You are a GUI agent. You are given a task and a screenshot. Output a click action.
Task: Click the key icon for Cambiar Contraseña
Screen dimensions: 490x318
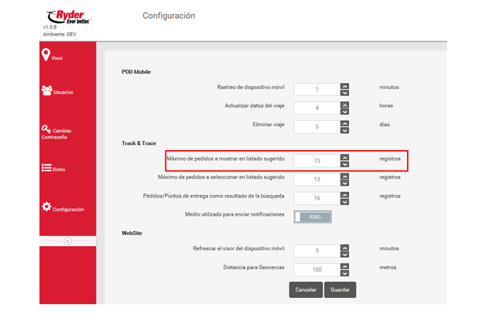click(x=46, y=129)
